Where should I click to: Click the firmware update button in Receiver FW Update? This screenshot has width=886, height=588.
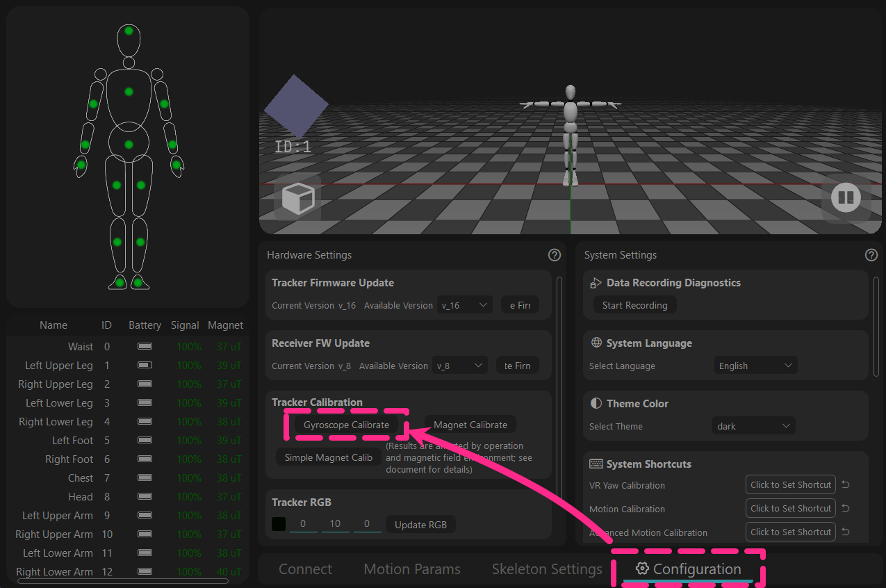(518, 366)
